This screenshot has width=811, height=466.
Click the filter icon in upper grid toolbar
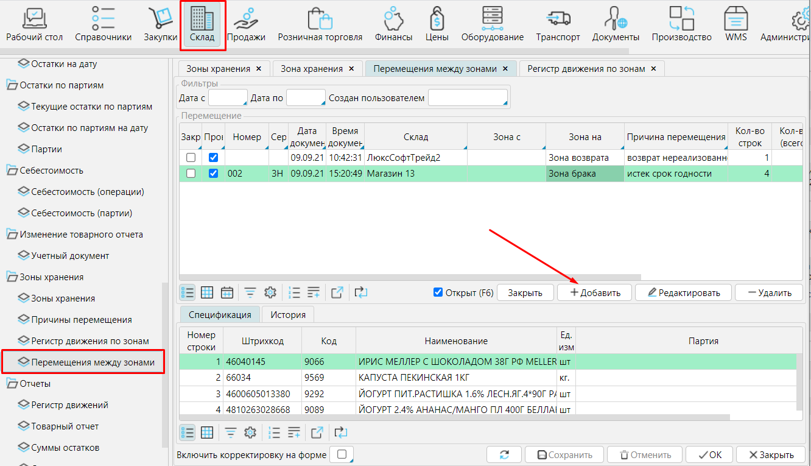250,292
